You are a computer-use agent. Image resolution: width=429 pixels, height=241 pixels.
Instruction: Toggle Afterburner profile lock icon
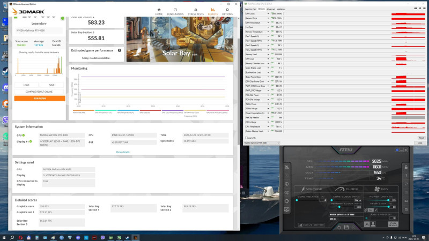coord(406,167)
